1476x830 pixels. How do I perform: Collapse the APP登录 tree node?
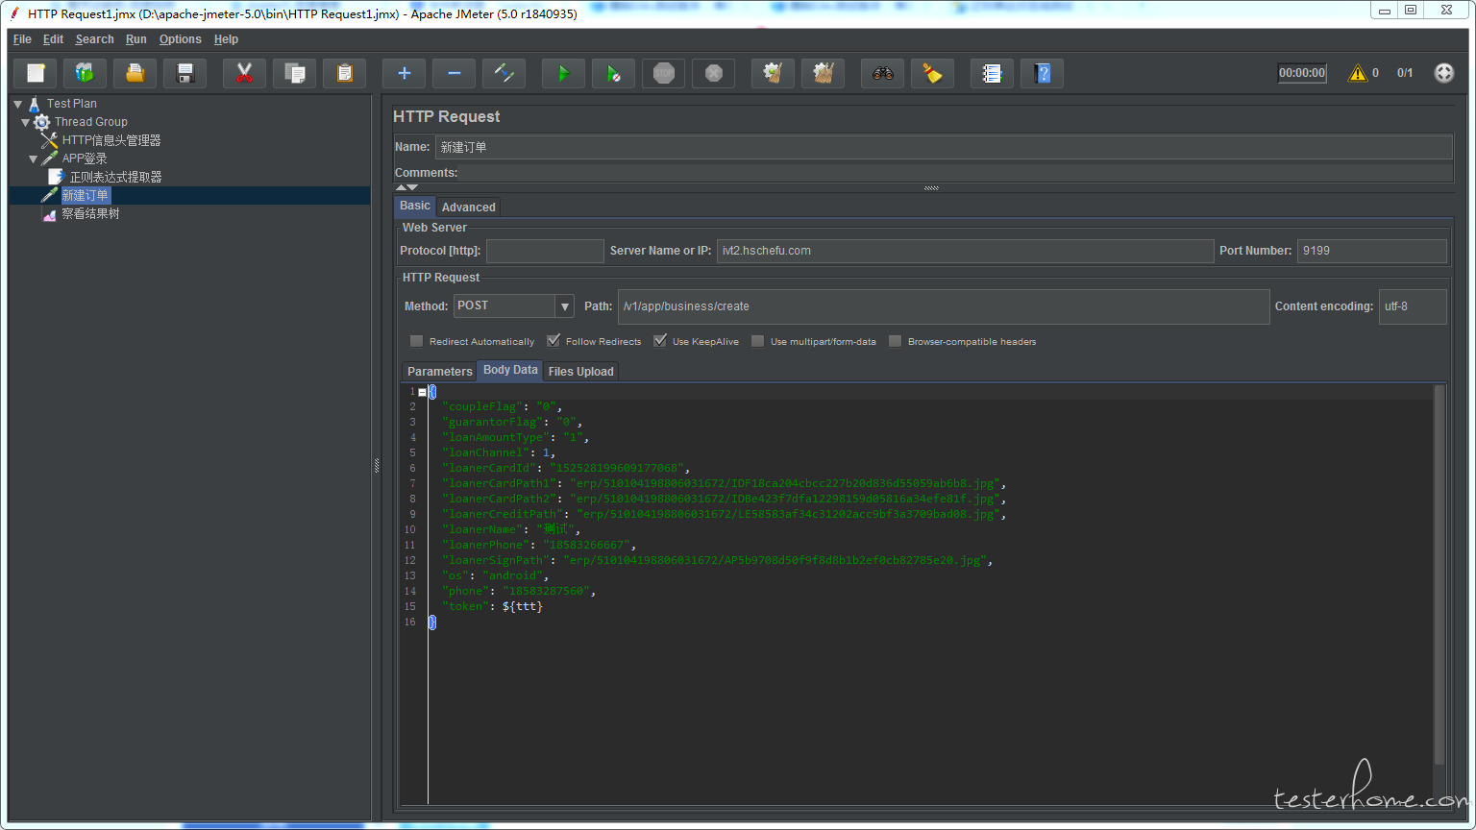34,159
